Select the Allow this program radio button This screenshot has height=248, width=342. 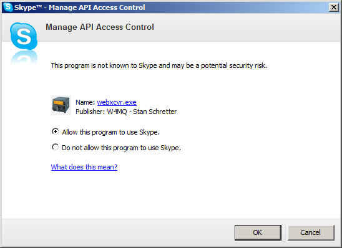(55, 131)
